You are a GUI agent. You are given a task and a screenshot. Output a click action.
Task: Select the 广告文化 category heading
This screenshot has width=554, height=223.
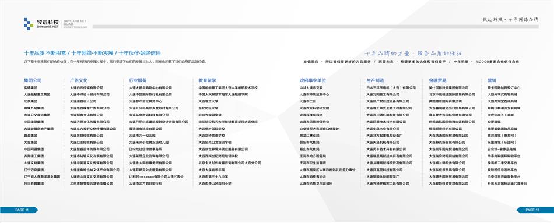[x=79, y=80]
